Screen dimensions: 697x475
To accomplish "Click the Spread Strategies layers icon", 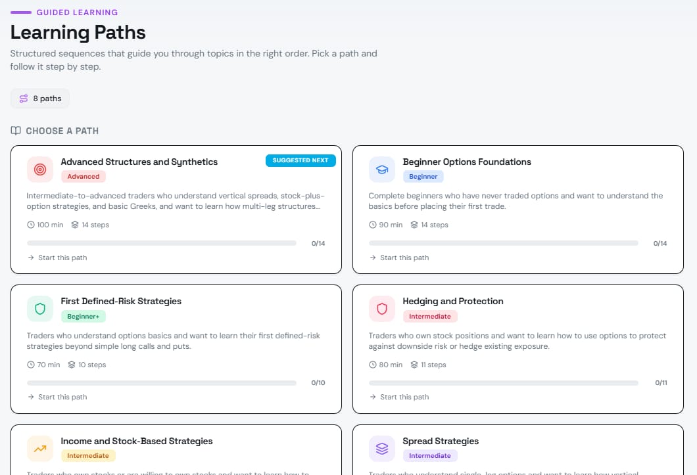I will point(382,449).
